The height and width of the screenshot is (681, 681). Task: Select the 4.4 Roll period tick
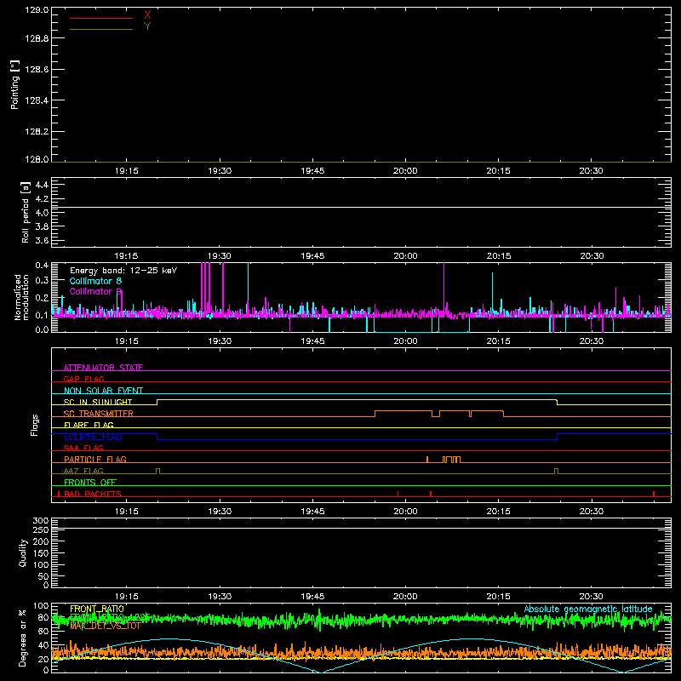click(x=42, y=185)
